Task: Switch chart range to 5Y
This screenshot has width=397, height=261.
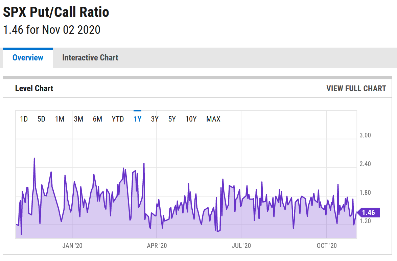Action: (x=172, y=119)
